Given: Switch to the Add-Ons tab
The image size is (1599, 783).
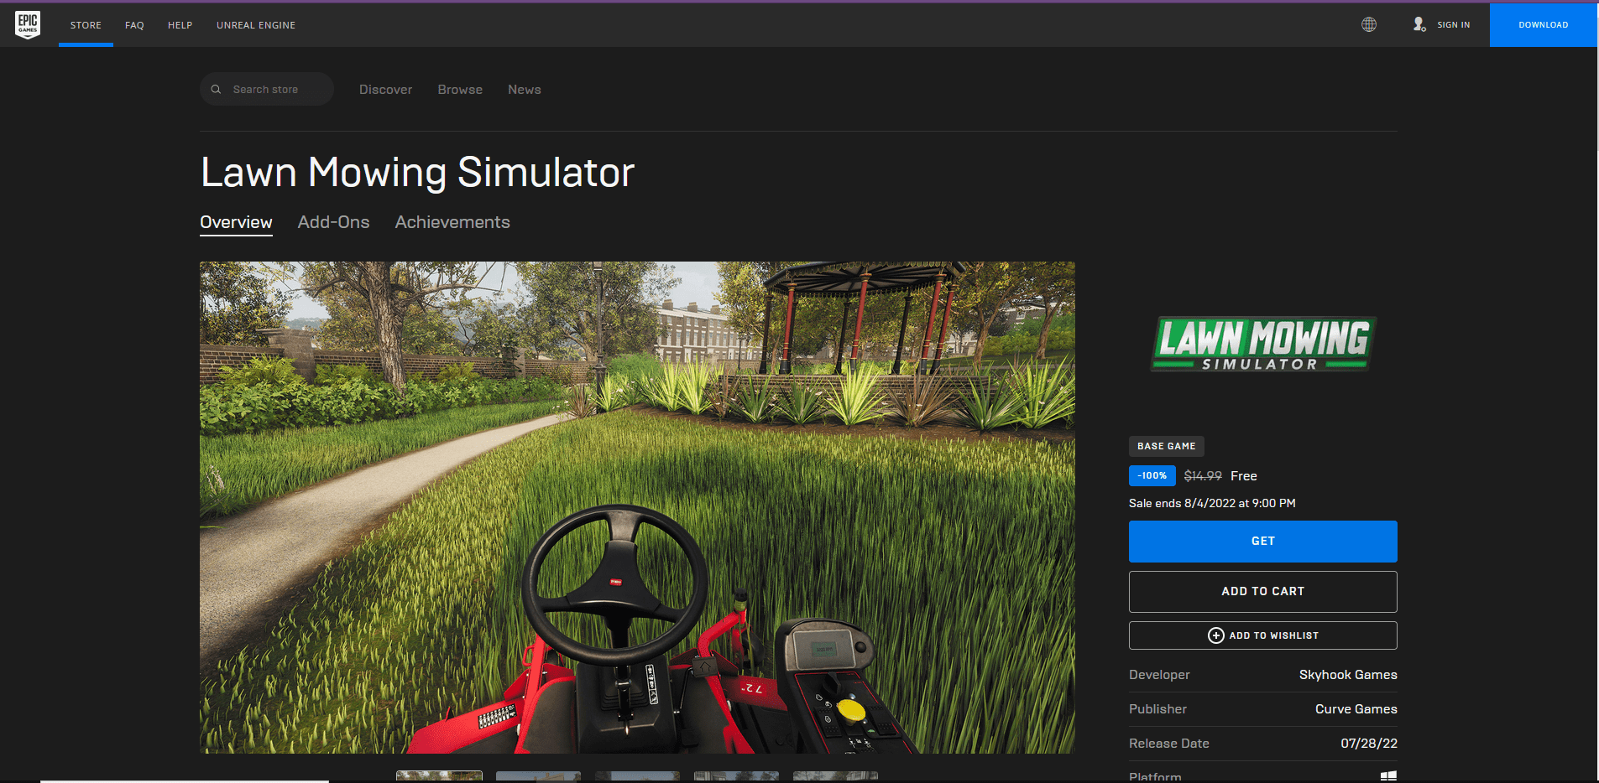Looking at the screenshot, I should coord(334,222).
